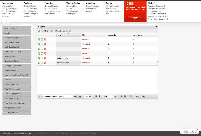
Task: Click the red delete icon in katzenrename row
Action: tap(45, 58)
